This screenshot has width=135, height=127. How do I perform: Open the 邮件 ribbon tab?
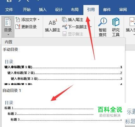[x=107, y=10]
